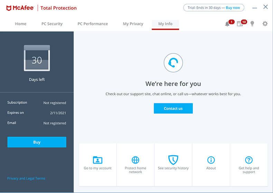The image size is (273, 193).
Task: Click the Contact us button
Action: pyautogui.click(x=173, y=108)
